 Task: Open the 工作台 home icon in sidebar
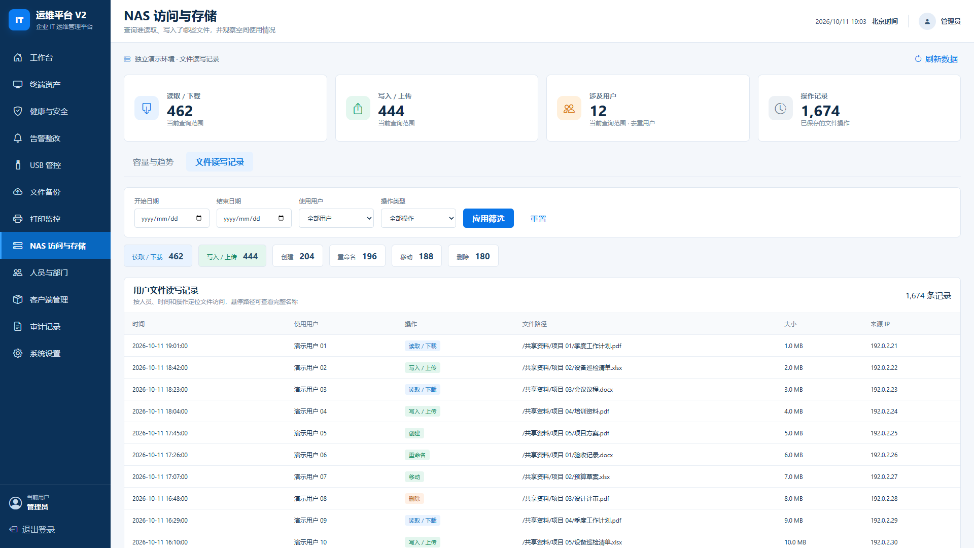18,57
